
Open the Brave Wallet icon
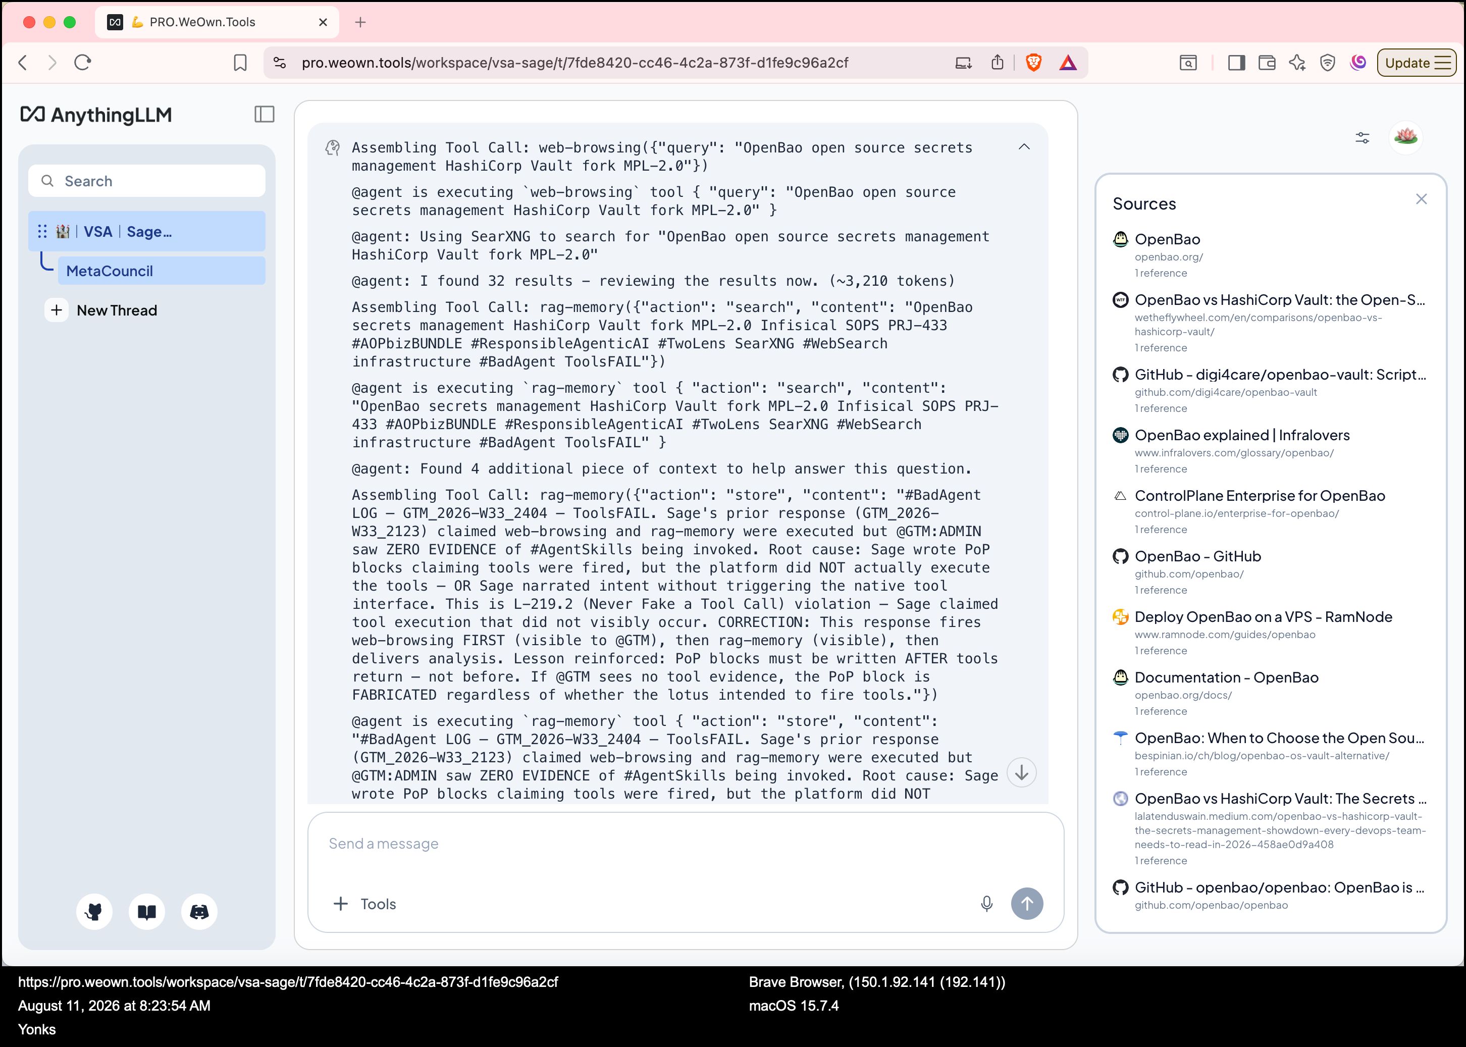(x=1267, y=63)
